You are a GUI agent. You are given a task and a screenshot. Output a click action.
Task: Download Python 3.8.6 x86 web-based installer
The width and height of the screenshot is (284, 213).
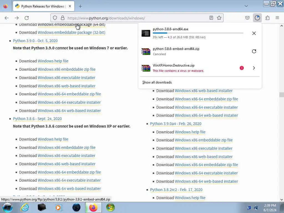click(x=67, y=164)
